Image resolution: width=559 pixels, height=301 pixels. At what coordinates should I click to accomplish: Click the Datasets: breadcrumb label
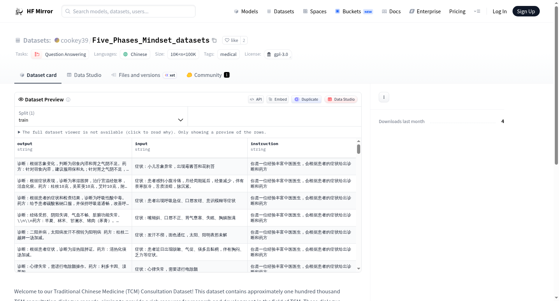37,40
